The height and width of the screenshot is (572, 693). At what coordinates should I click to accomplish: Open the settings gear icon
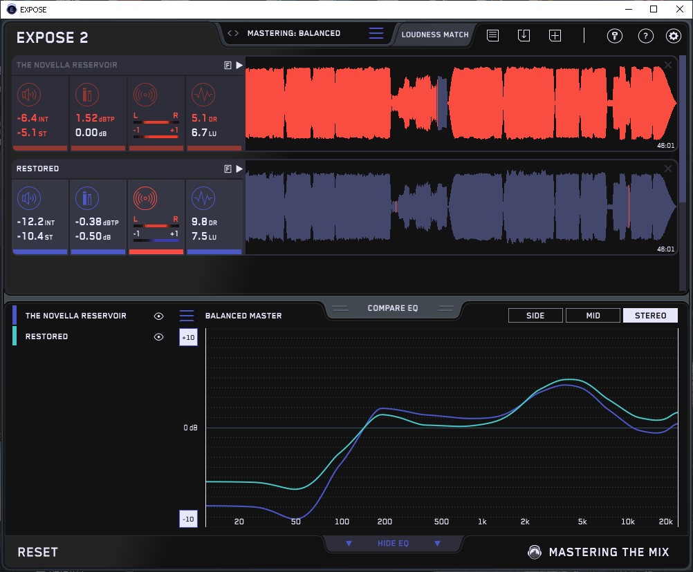674,36
